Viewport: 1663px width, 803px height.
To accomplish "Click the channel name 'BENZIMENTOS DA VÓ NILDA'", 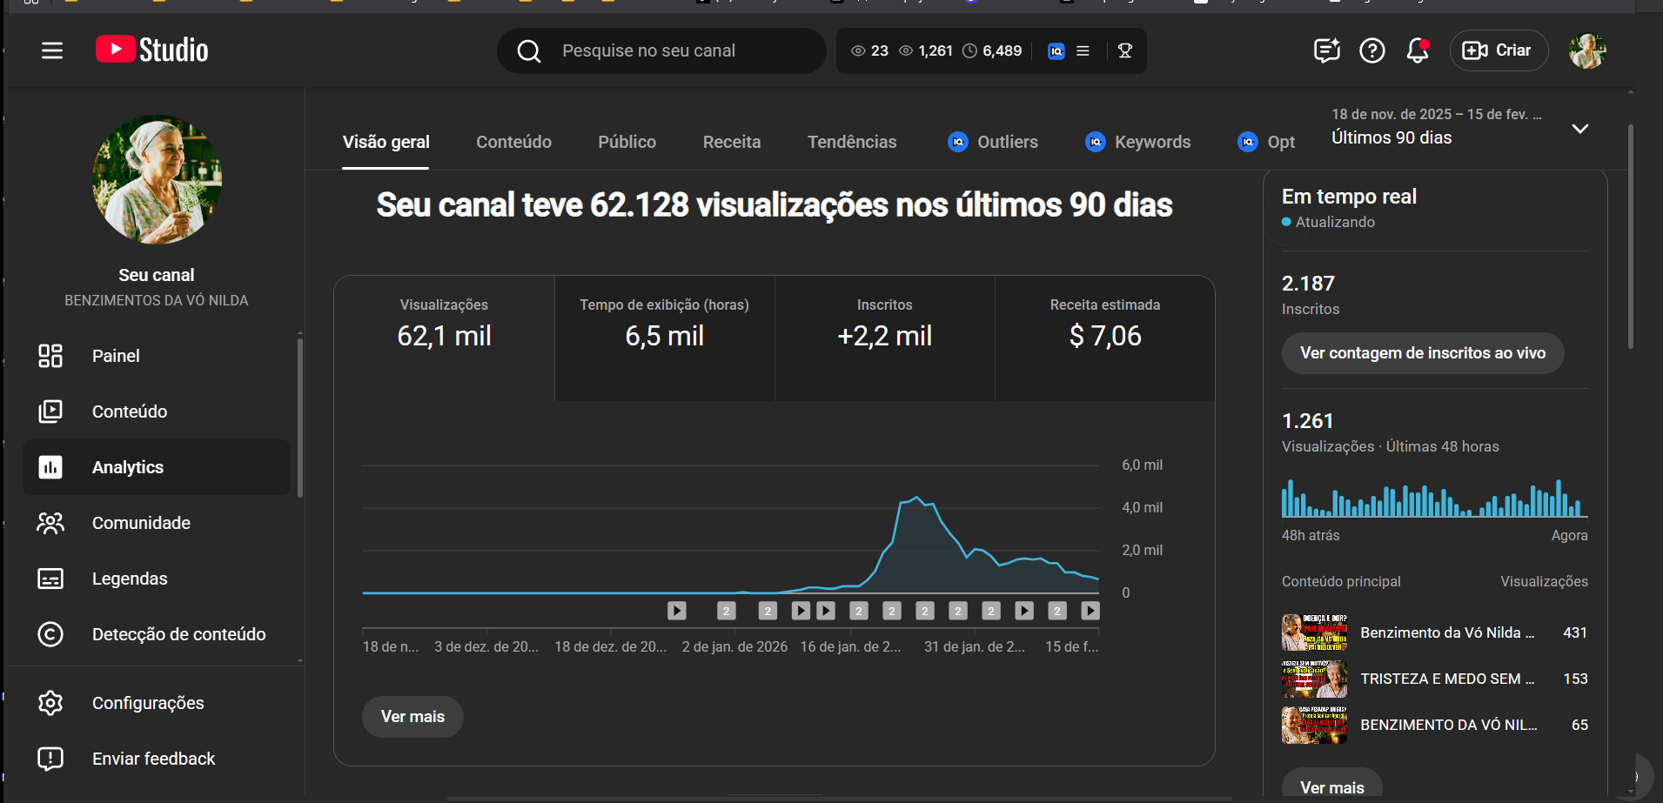I will click(157, 300).
